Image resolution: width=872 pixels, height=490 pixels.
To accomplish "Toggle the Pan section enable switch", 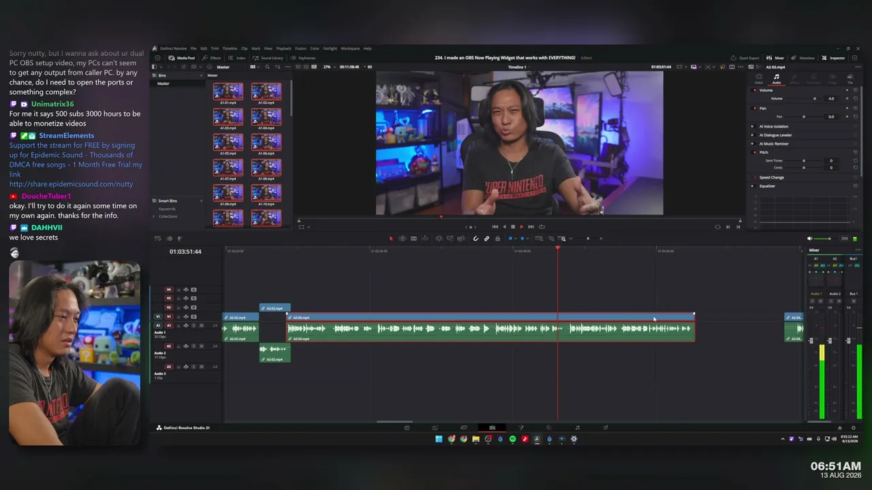I will point(755,108).
